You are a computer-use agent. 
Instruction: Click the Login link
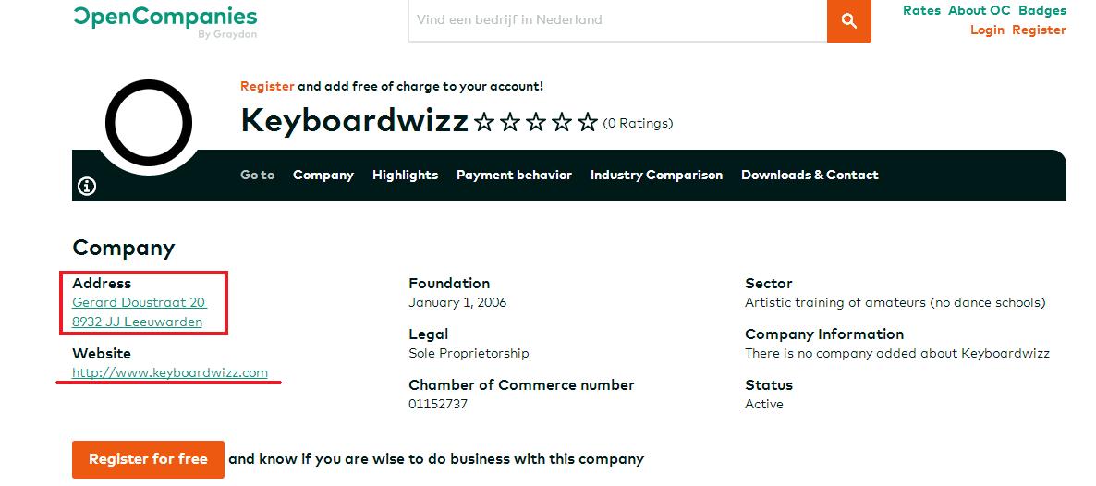click(x=987, y=30)
